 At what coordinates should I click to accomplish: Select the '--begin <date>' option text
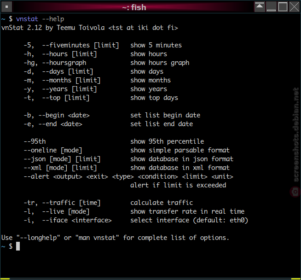tap(64, 116)
